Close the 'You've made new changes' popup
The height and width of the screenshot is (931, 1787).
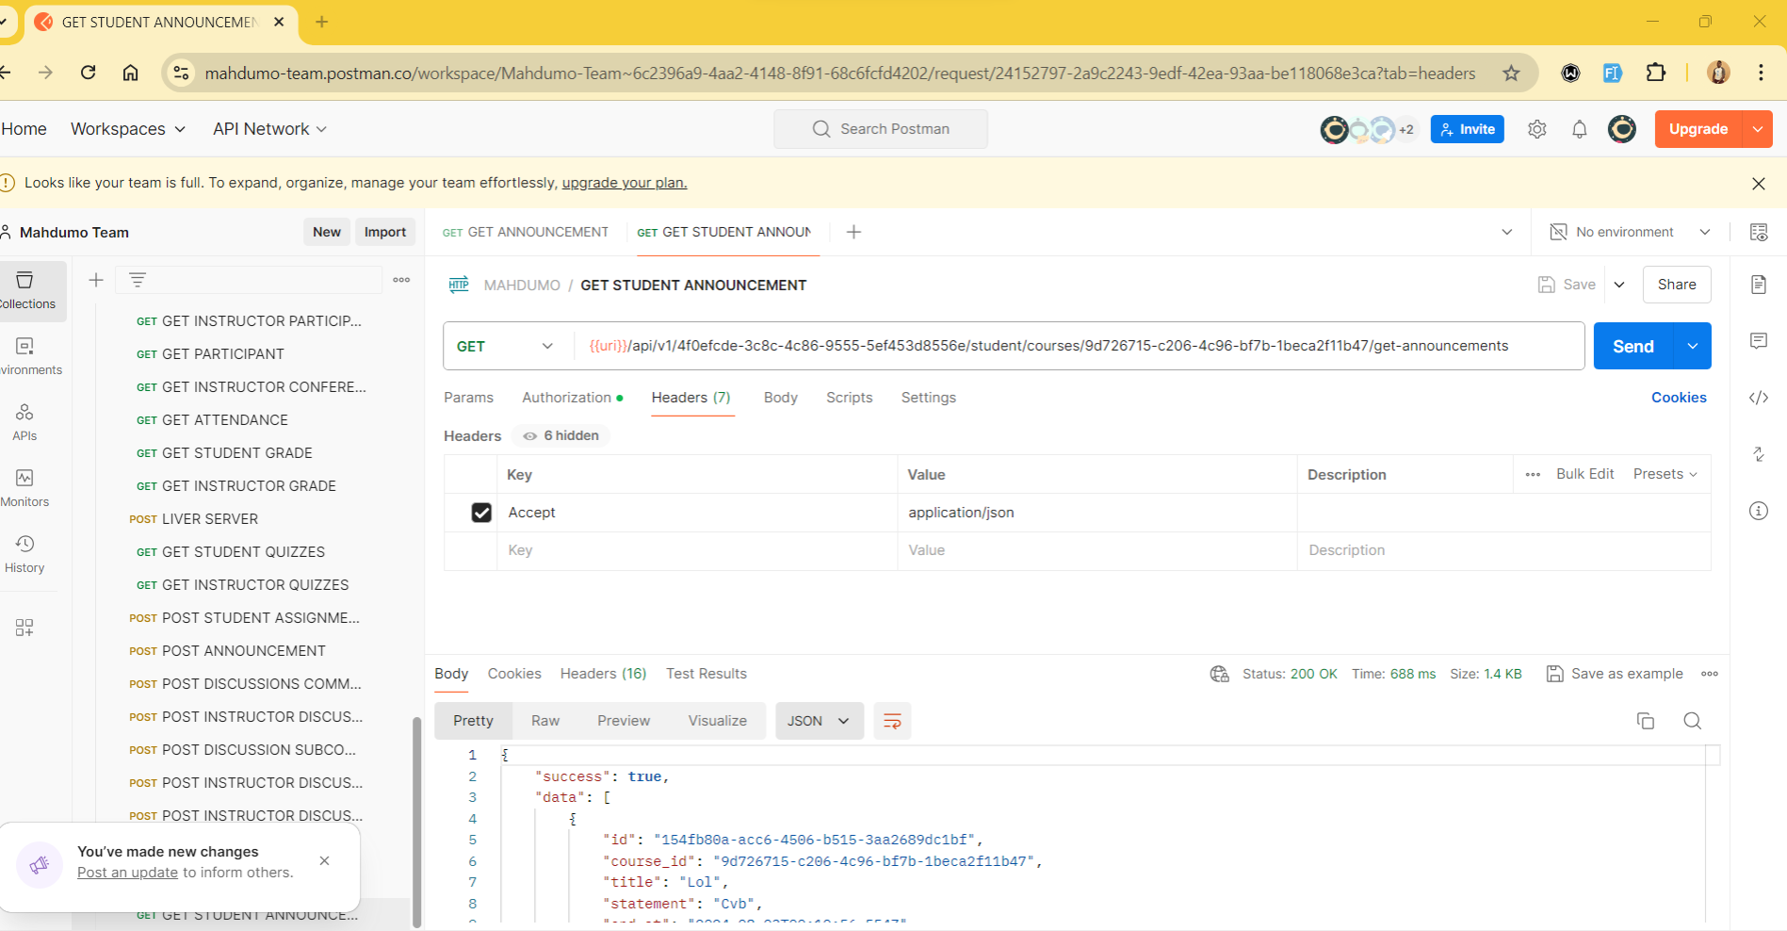point(324,860)
